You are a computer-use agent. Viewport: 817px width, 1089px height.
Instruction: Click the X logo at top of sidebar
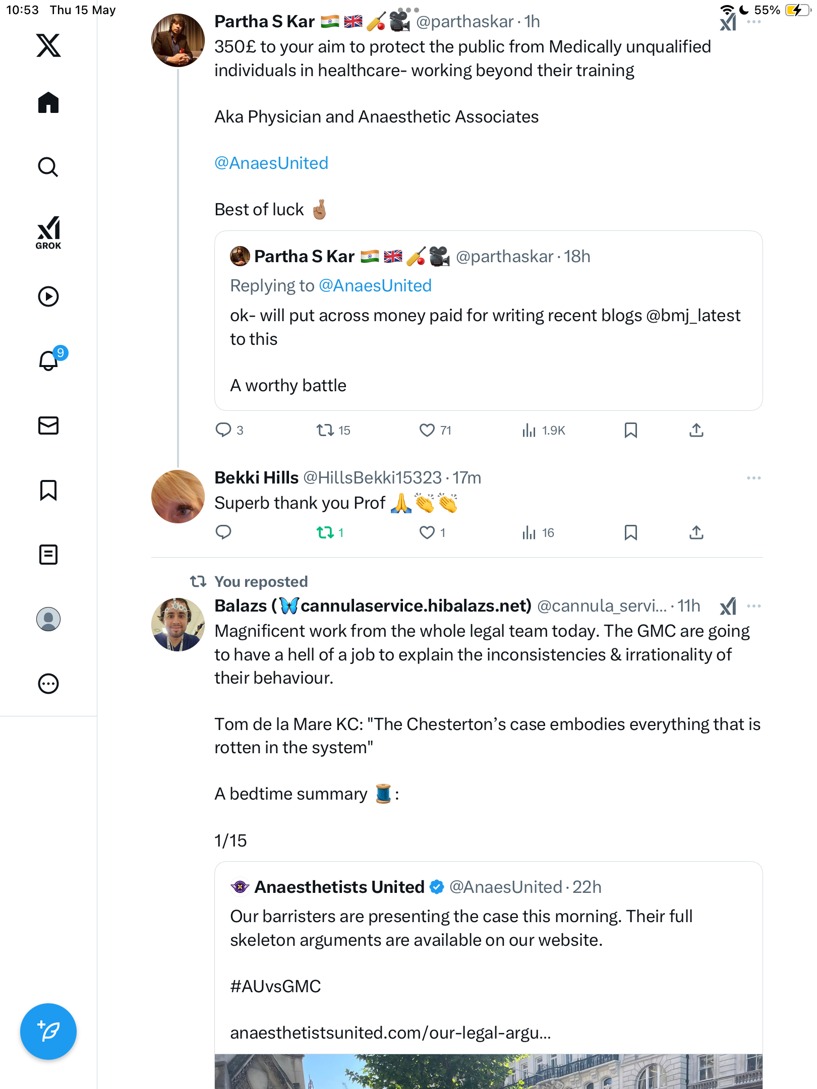point(48,45)
